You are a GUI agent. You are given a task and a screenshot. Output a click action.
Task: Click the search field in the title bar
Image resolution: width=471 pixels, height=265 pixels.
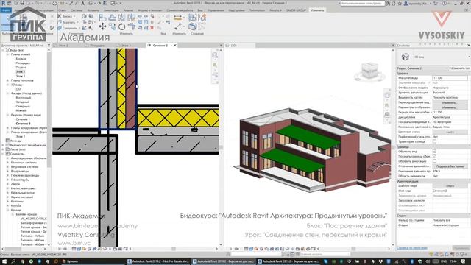363,3
